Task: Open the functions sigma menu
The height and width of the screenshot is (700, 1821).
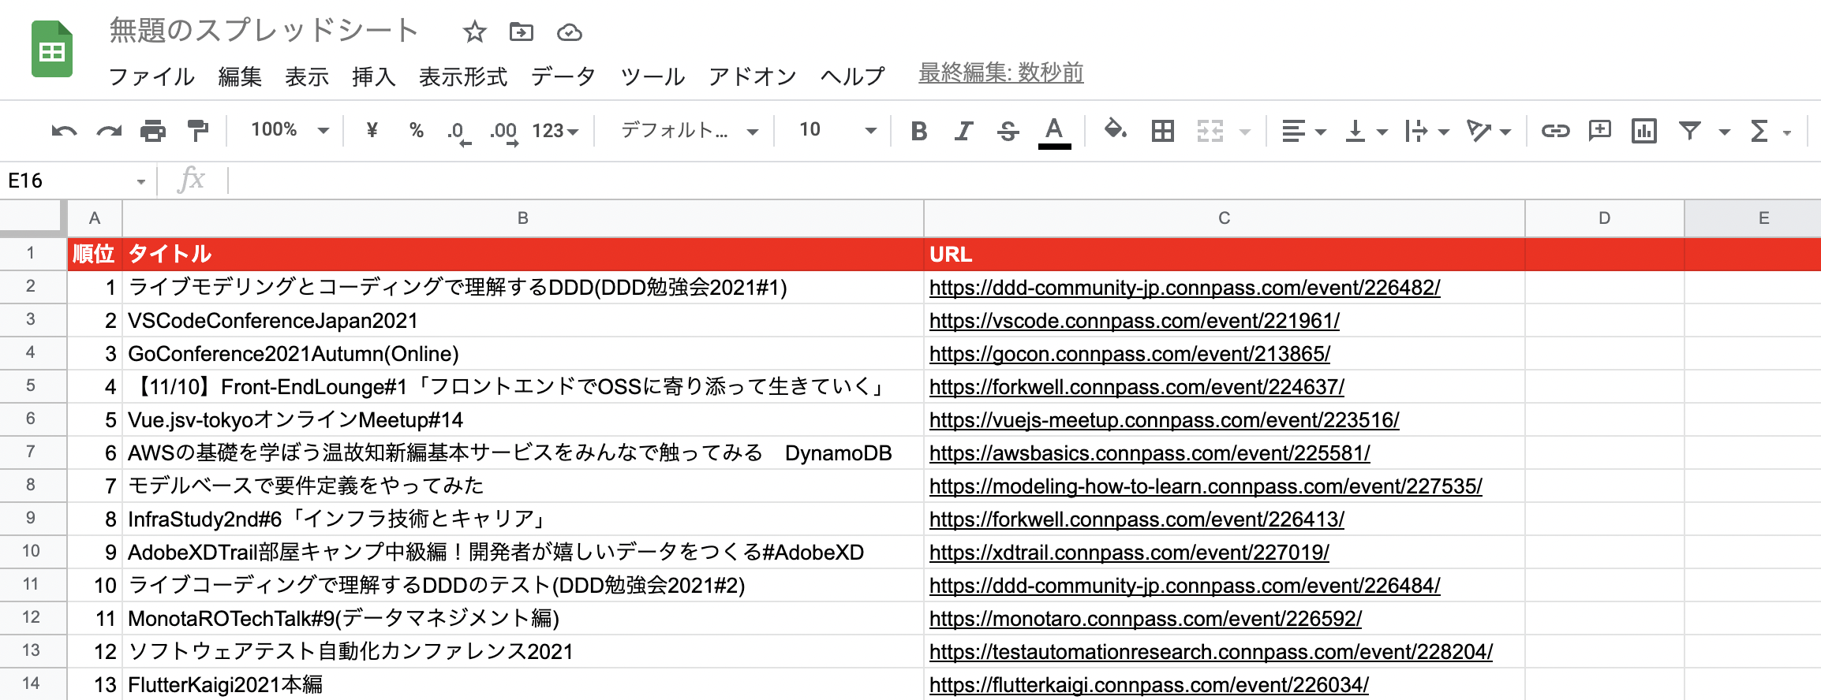Action: [x=1759, y=131]
